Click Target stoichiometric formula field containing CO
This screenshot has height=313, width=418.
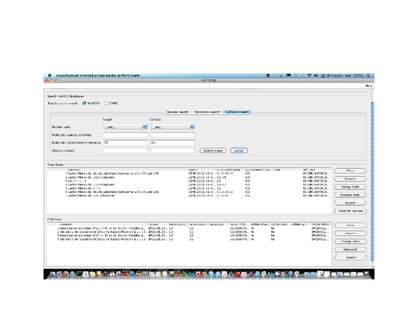[125, 143]
